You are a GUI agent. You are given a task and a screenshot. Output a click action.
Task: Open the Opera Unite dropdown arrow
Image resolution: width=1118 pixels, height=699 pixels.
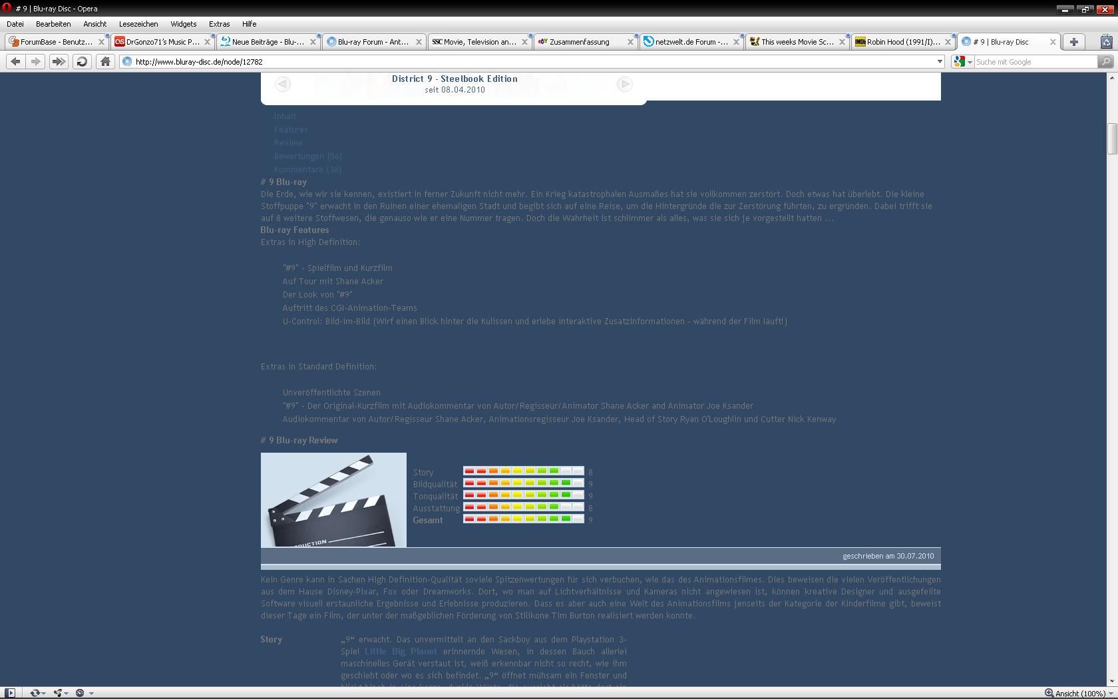click(67, 693)
